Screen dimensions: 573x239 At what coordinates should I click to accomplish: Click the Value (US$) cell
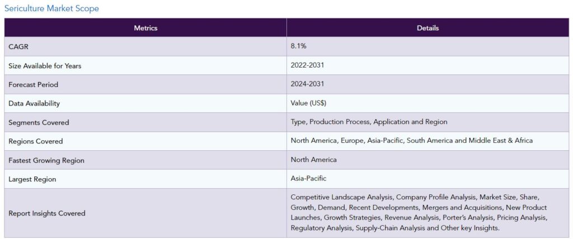(x=428, y=103)
